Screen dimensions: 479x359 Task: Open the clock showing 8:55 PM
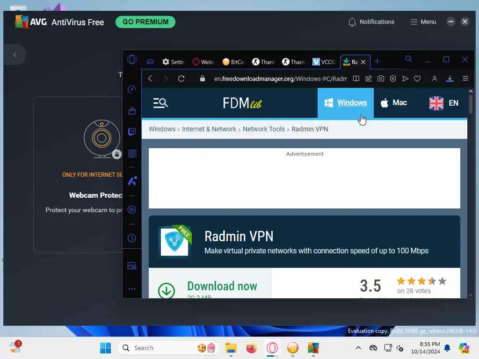tap(425, 348)
